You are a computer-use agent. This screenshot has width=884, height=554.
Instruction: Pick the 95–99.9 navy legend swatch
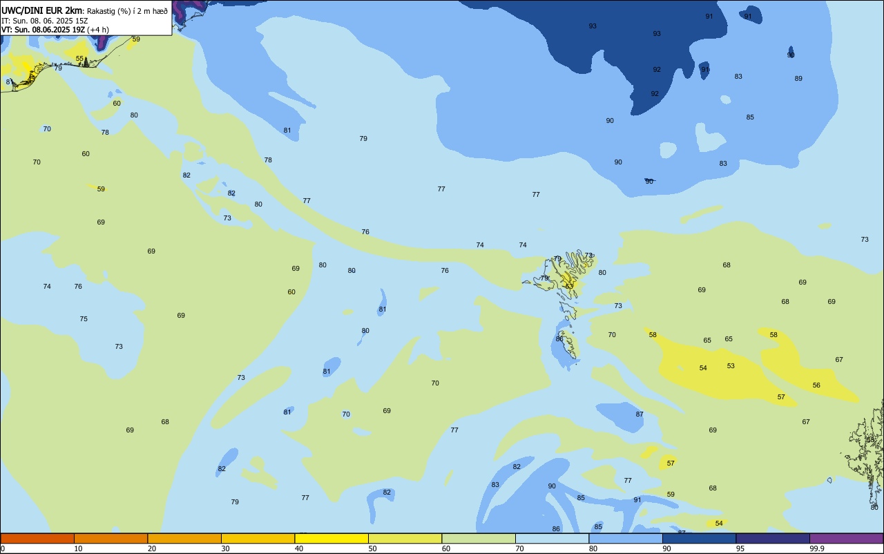(773, 538)
